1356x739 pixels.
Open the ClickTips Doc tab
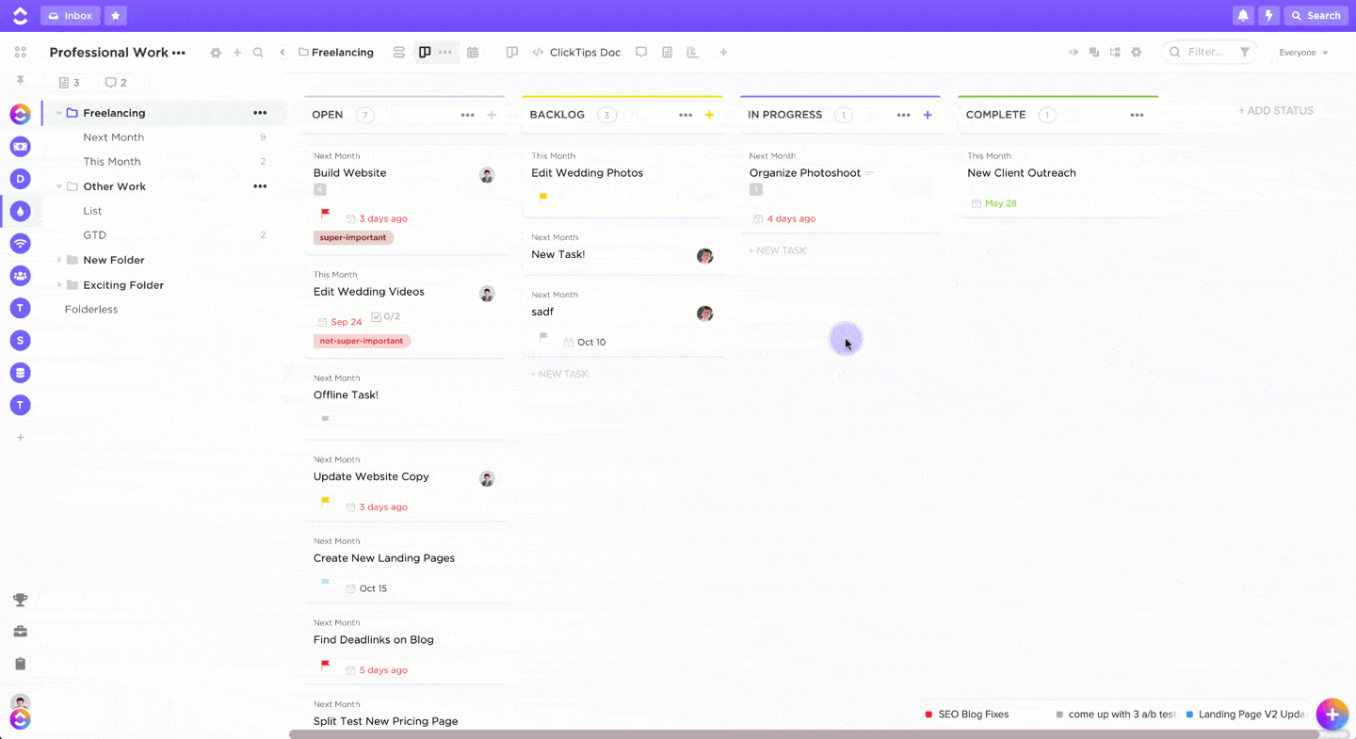576,52
